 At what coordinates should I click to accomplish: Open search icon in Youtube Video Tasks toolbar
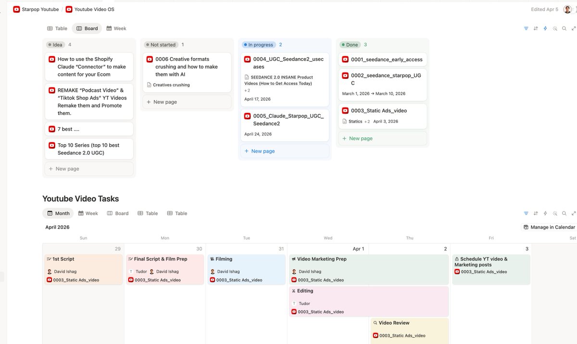tap(564, 213)
